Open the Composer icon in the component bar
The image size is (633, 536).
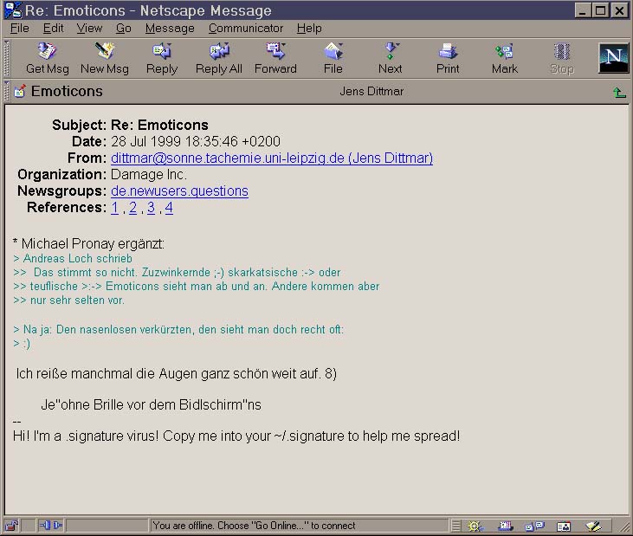[x=593, y=526]
